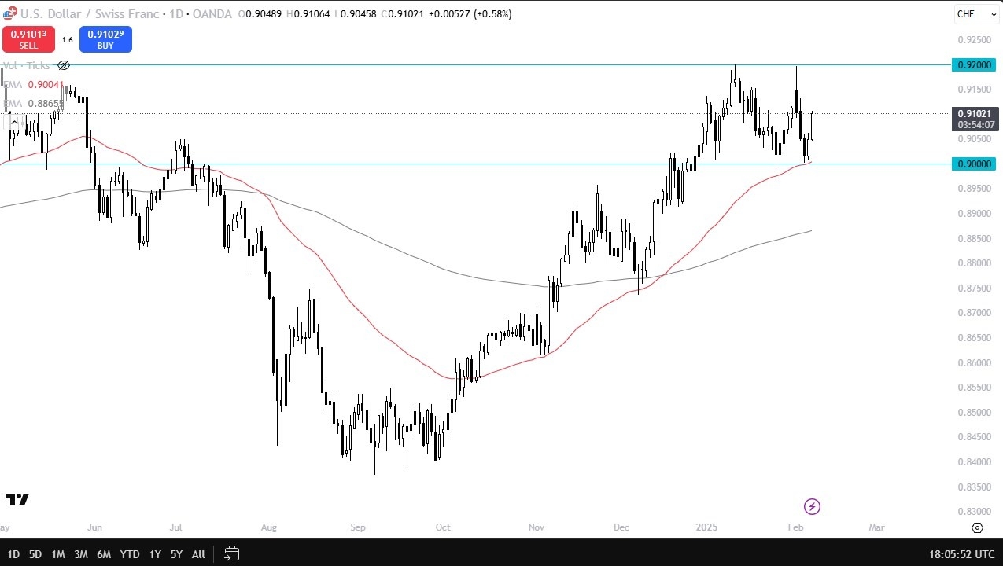This screenshot has height=566, width=1003.
Task: Click the 18:05:52 UTC timezone selector
Action: (x=961, y=554)
